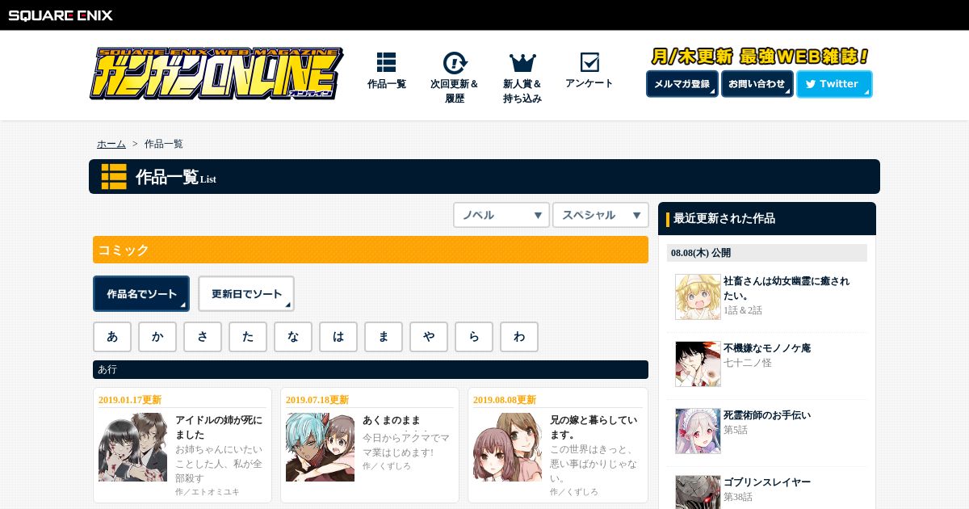The height and width of the screenshot is (509, 969).
Task: Jump to た row filter
Action: pyautogui.click(x=248, y=337)
